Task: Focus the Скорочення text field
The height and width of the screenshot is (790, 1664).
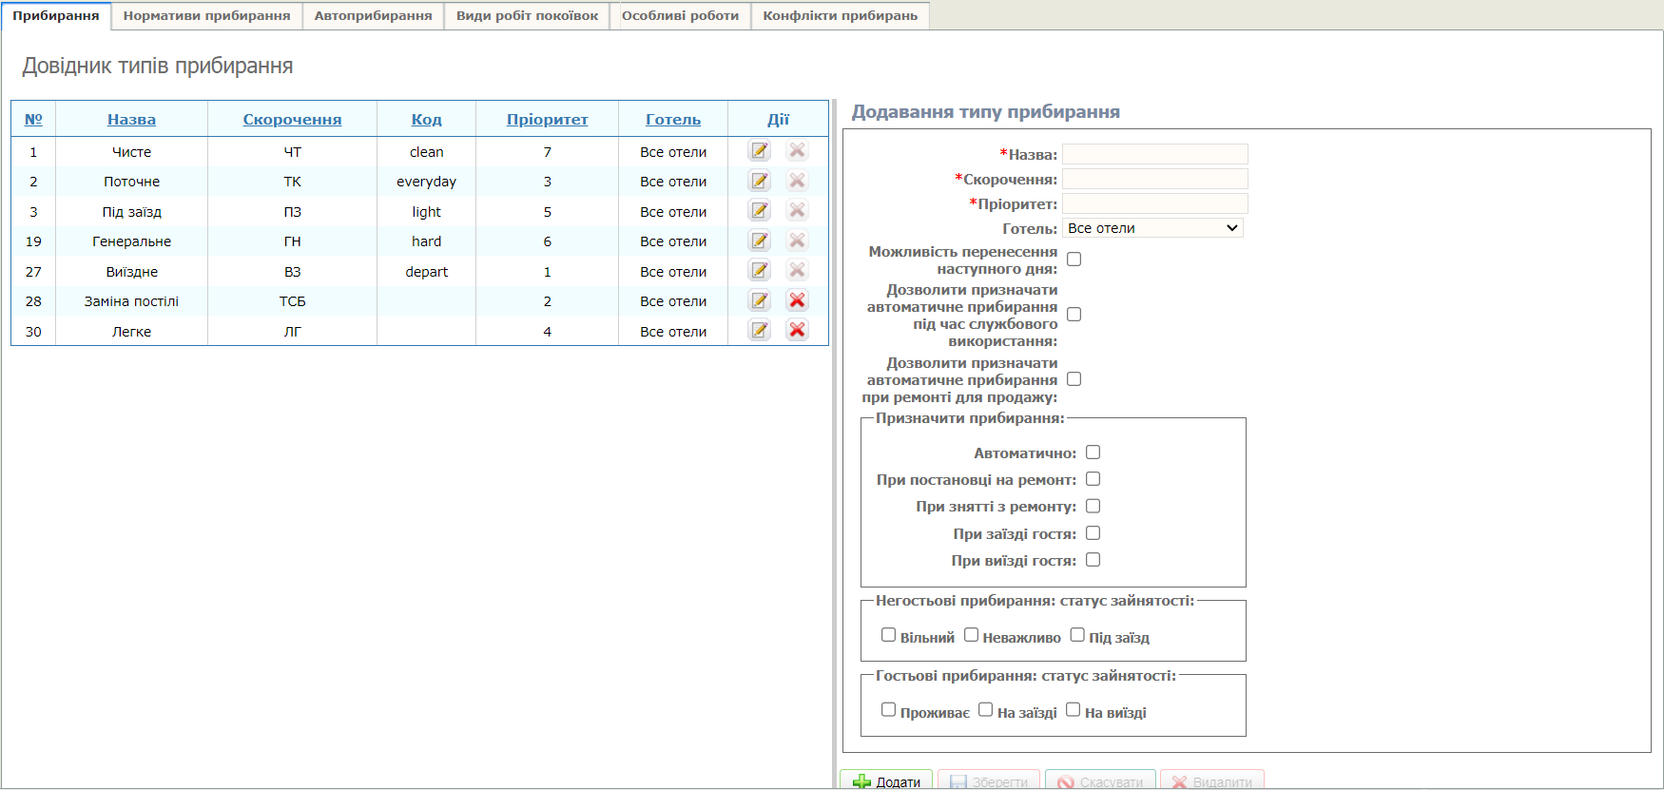Action: coord(1154,179)
